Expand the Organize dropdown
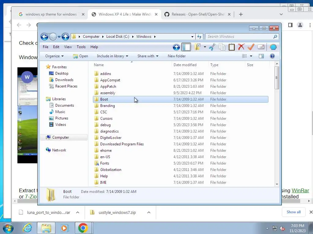313x234 pixels. [x=54, y=56]
